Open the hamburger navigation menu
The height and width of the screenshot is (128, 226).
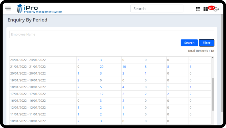click(x=8, y=8)
